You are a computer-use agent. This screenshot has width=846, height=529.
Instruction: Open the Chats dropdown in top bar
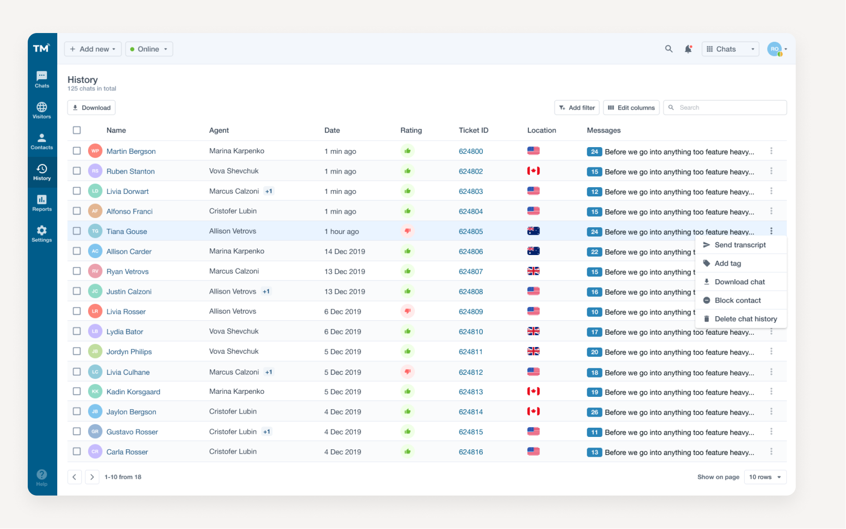click(x=730, y=49)
